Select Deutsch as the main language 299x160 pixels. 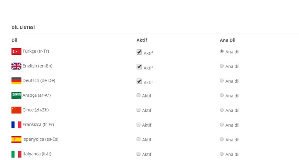222,80
